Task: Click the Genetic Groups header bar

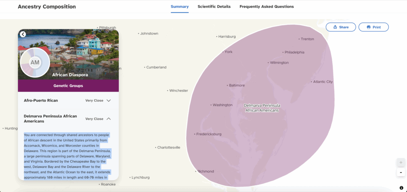Action: [68, 86]
